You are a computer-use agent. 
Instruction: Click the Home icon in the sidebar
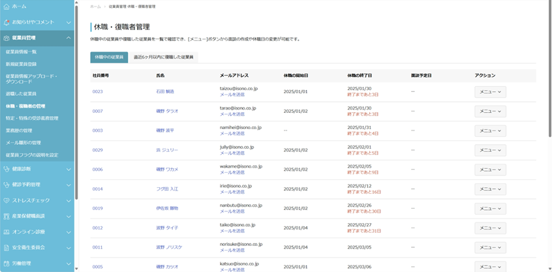(6, 7)
